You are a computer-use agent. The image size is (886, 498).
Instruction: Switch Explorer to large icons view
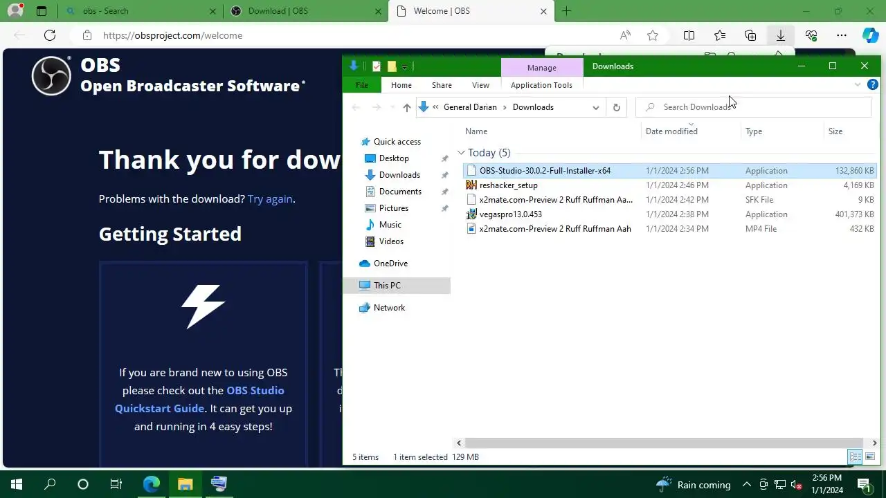tap(870, 456)
